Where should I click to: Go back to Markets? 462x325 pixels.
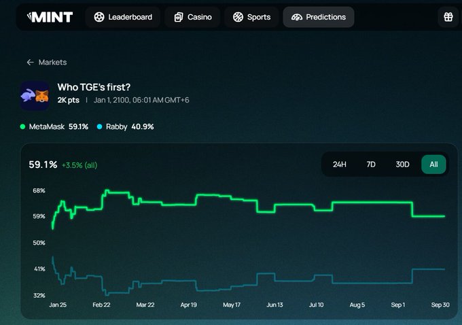[x=47, y=63]
